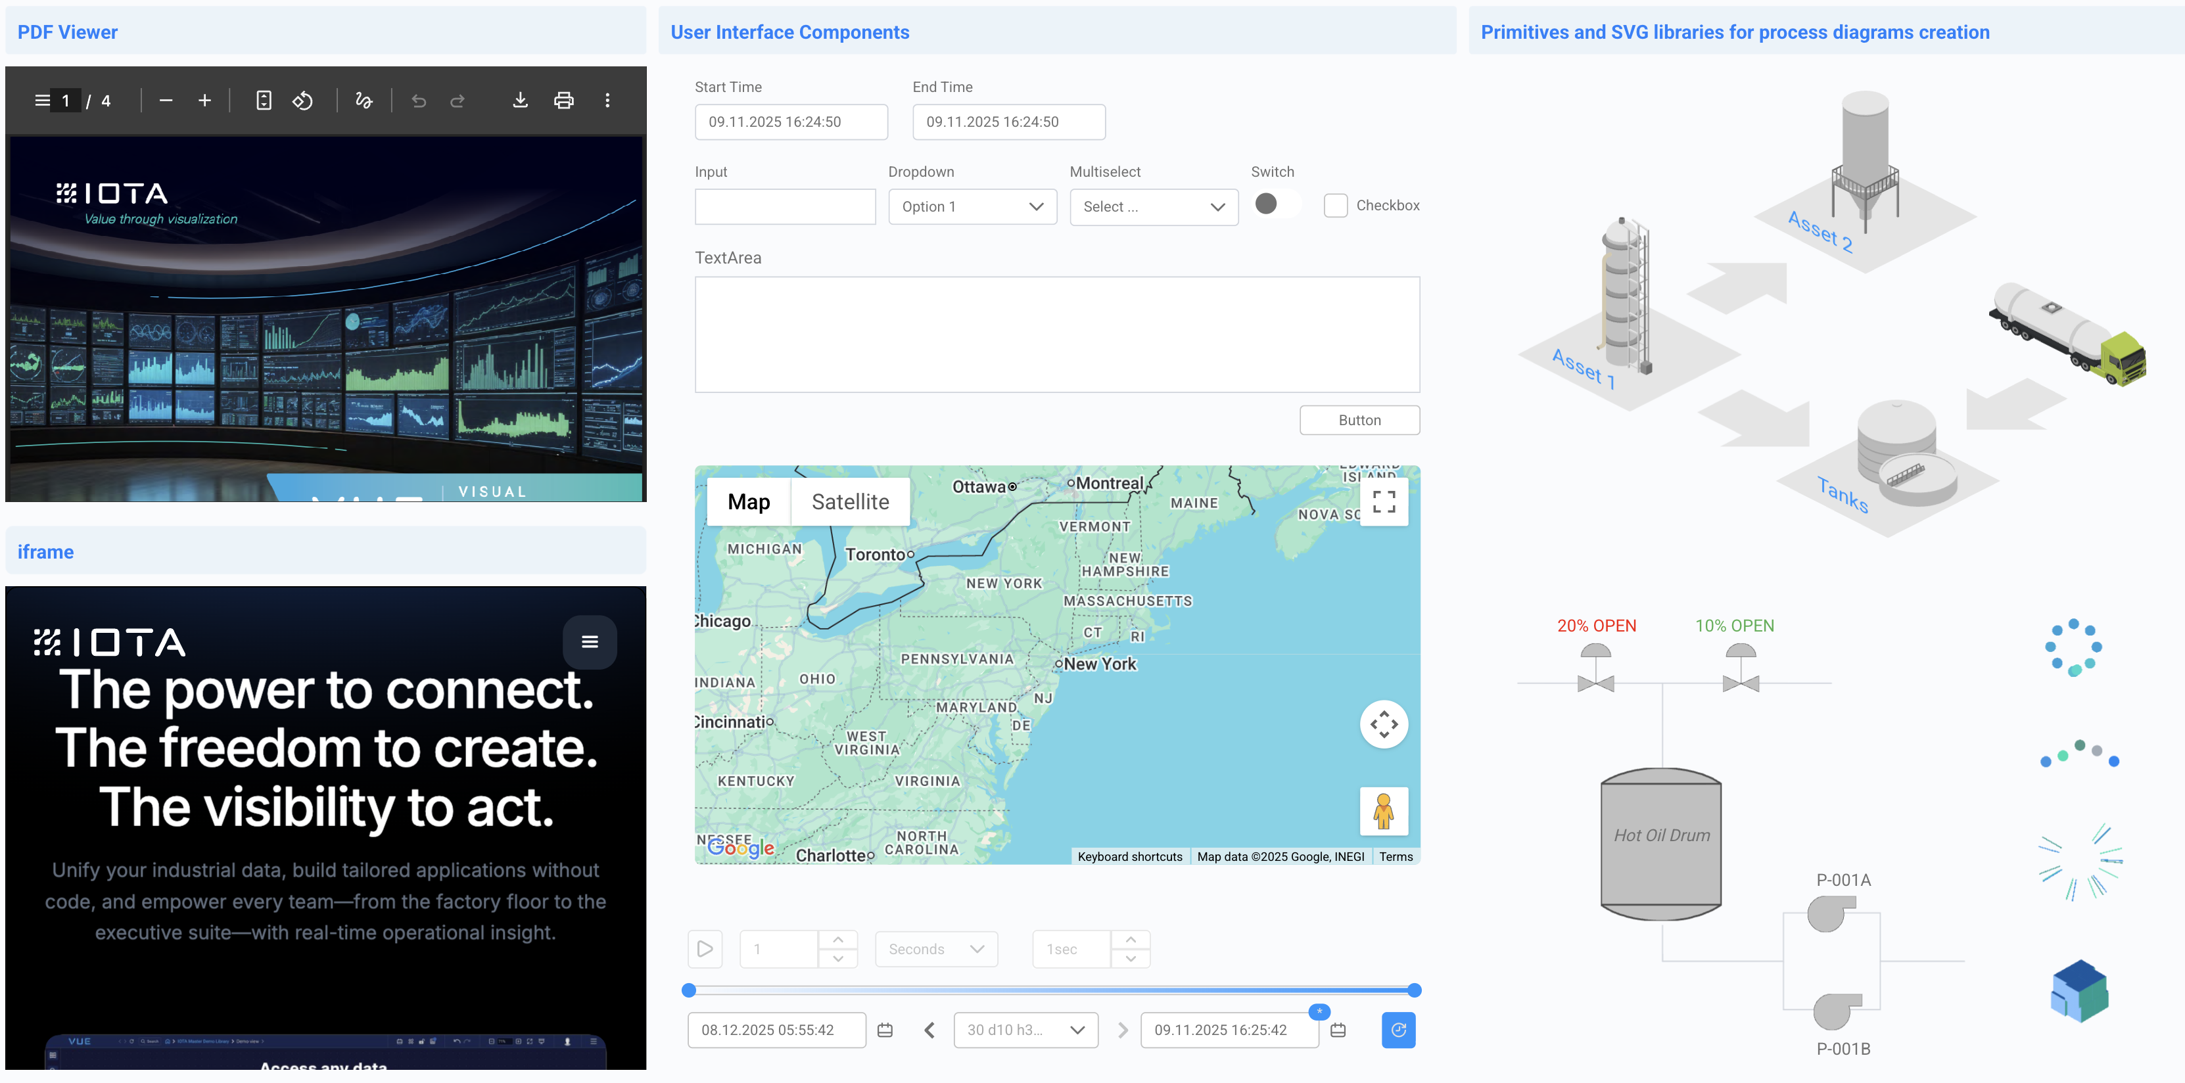The height and width of the screenshot is (1083, 2185).
Task: Rotate the PDF page counterclockwise
Action: coord(303,101)
